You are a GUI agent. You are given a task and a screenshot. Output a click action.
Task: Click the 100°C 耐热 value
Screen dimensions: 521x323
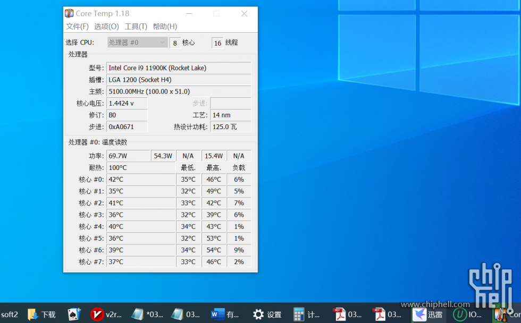141,168
